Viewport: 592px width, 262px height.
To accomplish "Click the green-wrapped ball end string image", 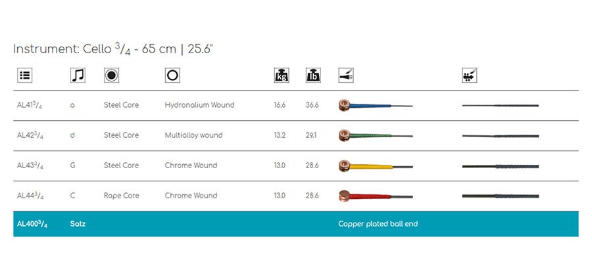I will [x=376, y=135].
